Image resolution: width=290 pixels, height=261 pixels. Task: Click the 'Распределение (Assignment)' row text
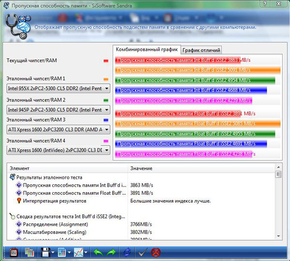(x=55, y=224)
